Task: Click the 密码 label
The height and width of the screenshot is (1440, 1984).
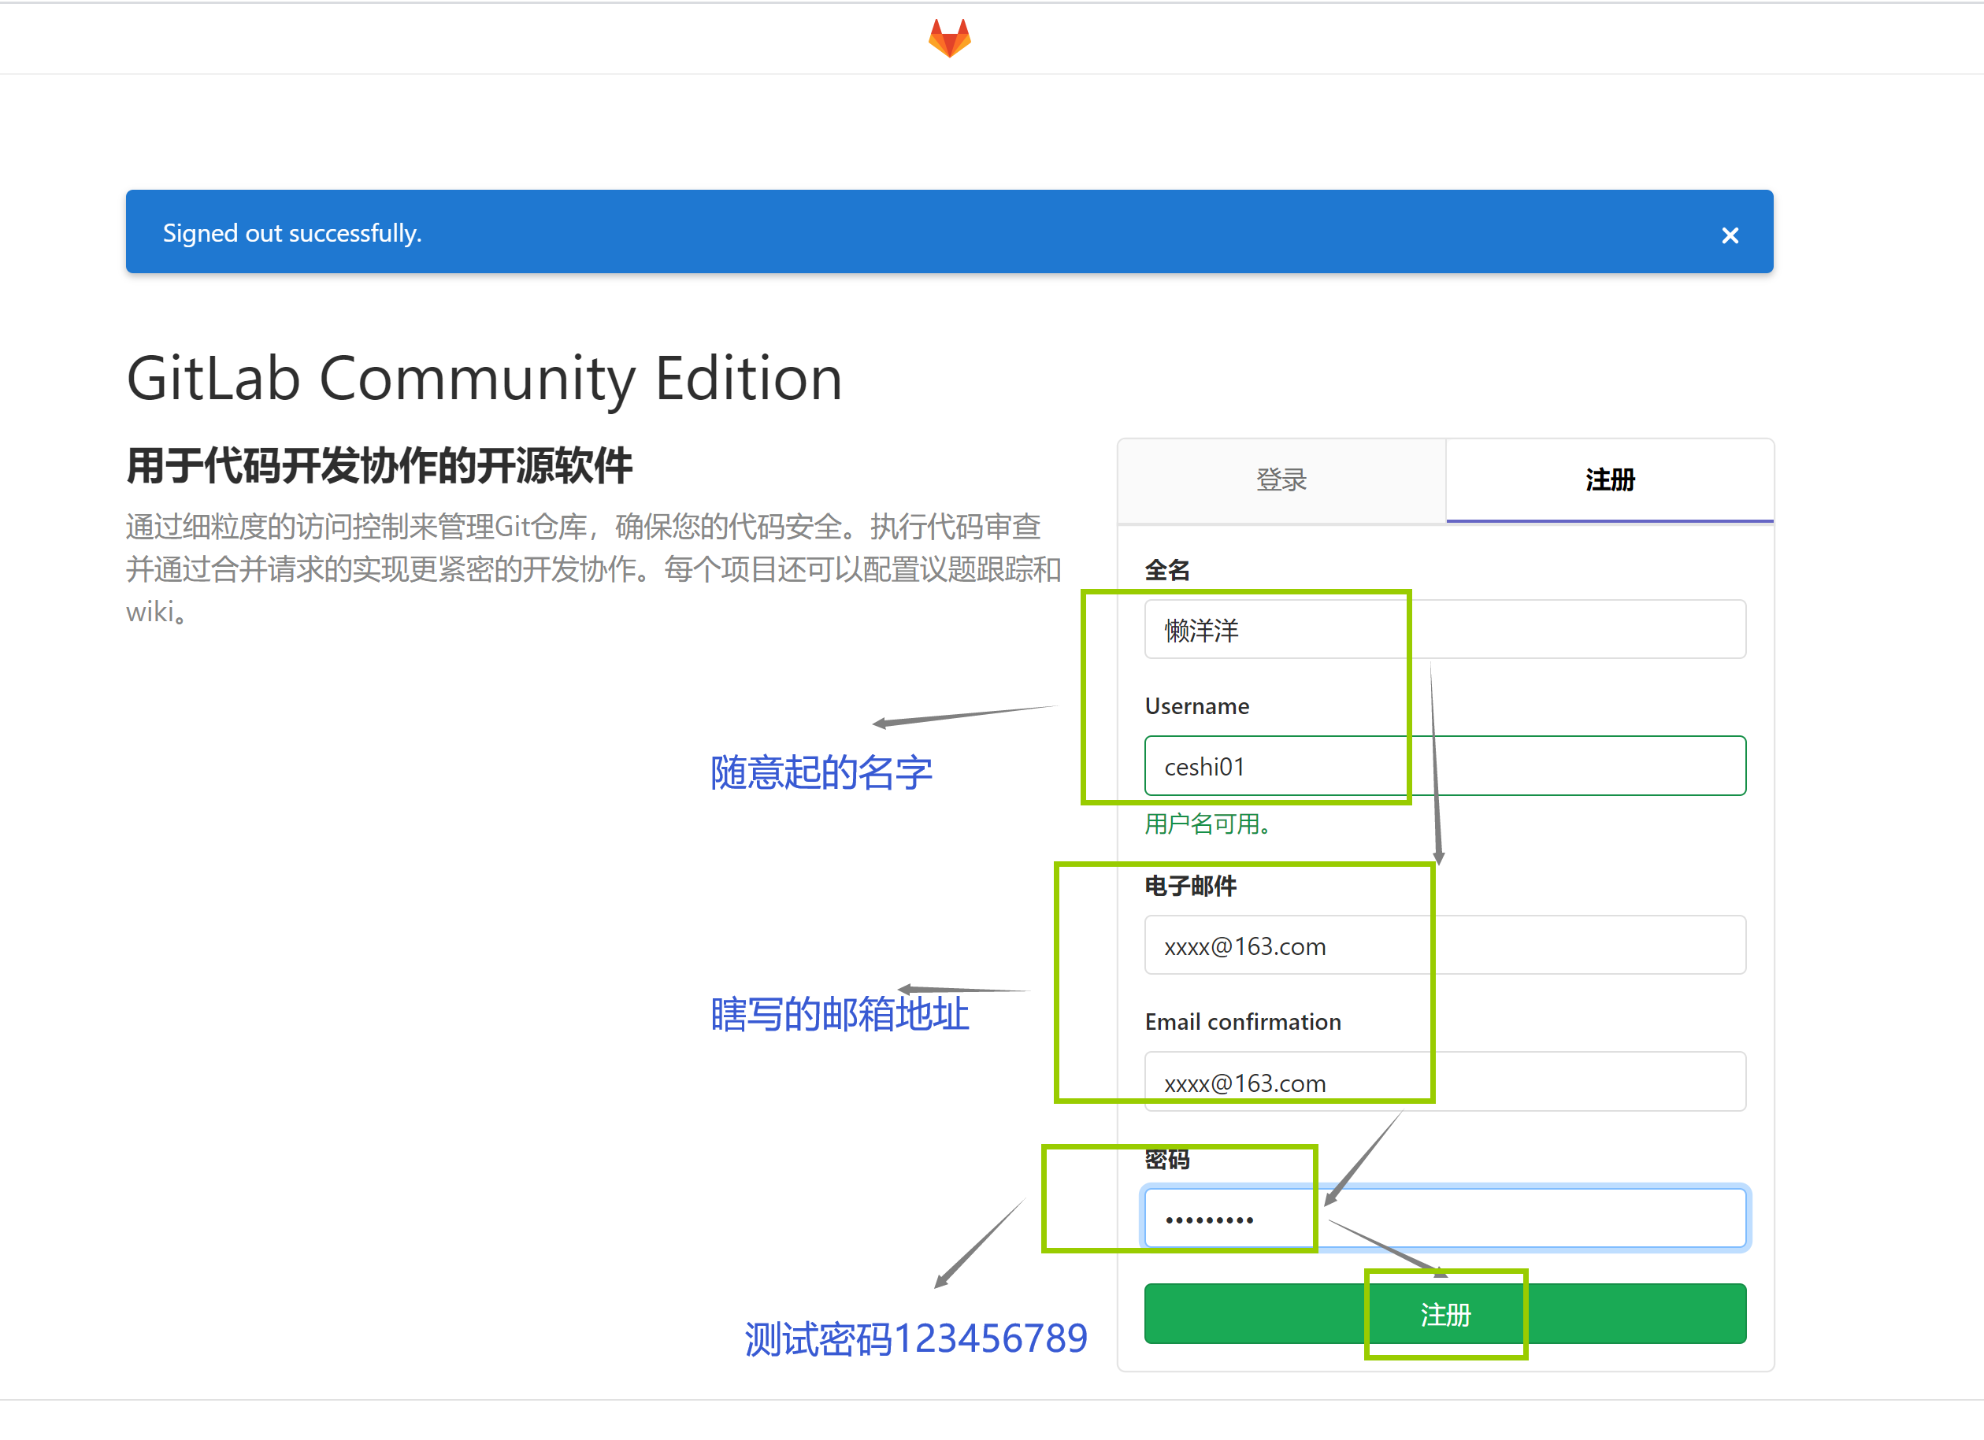Action: tap(1167, 1160)
